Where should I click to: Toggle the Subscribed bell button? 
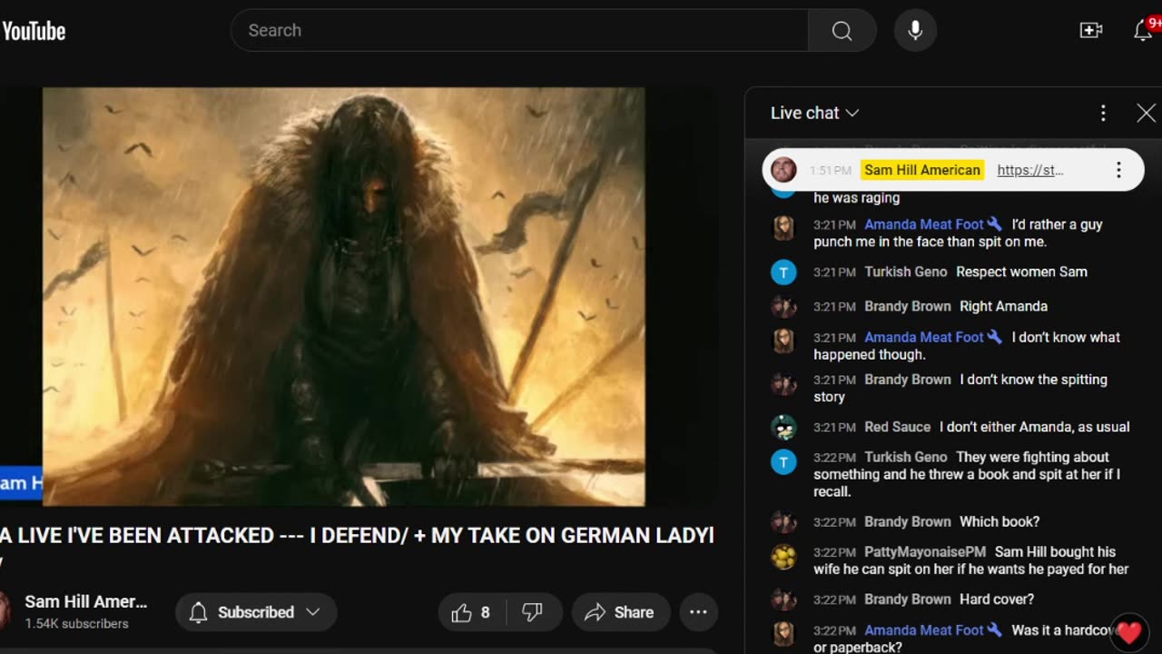coord(256,612)
